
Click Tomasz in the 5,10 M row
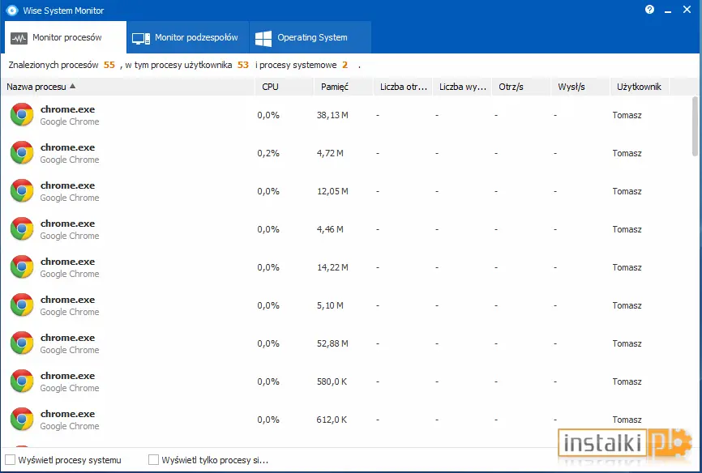627,305
